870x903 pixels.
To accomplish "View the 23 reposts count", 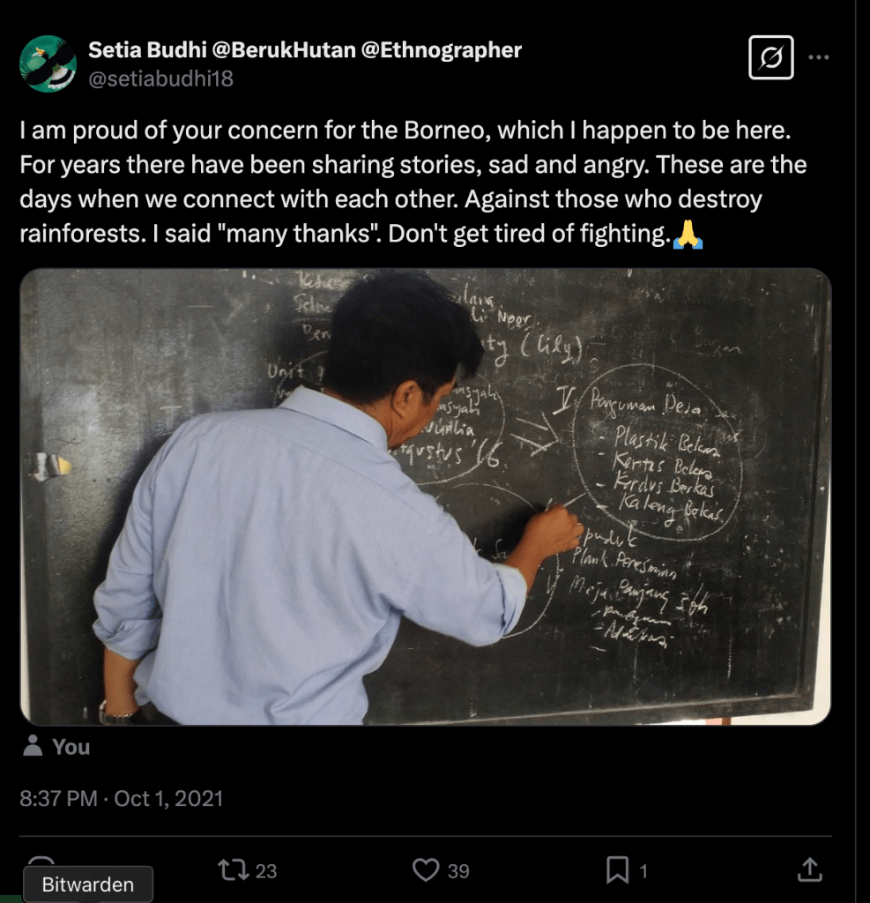I will click(266, 871).
